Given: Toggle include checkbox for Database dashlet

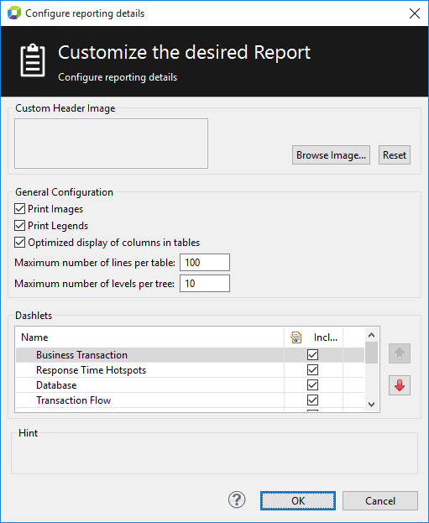Looking at the screenshot, I should 312,385.
